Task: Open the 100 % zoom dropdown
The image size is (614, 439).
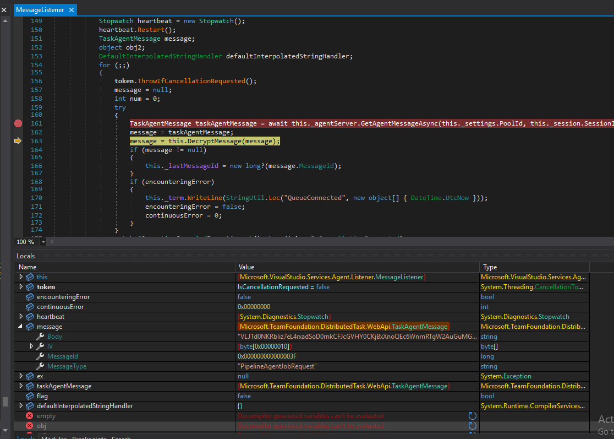Action: (x=43, y=242)
